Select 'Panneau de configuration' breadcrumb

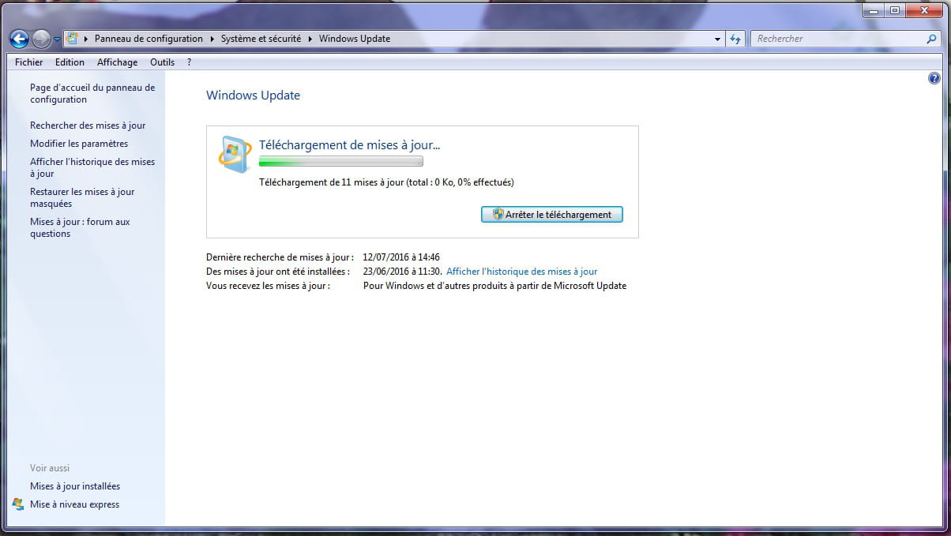pos(148,38)
